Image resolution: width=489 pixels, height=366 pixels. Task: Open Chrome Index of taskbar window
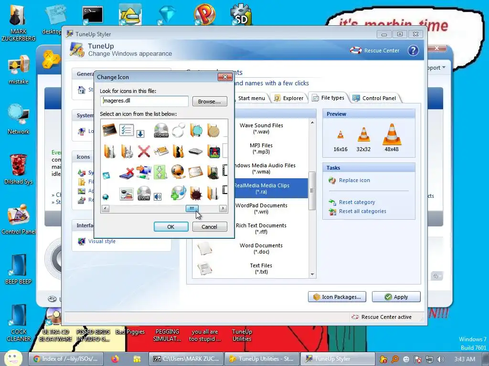[66, 359]
